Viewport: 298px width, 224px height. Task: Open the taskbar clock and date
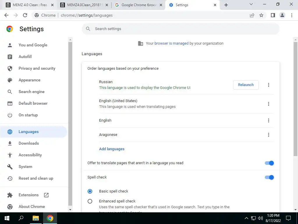click(273, 218)
